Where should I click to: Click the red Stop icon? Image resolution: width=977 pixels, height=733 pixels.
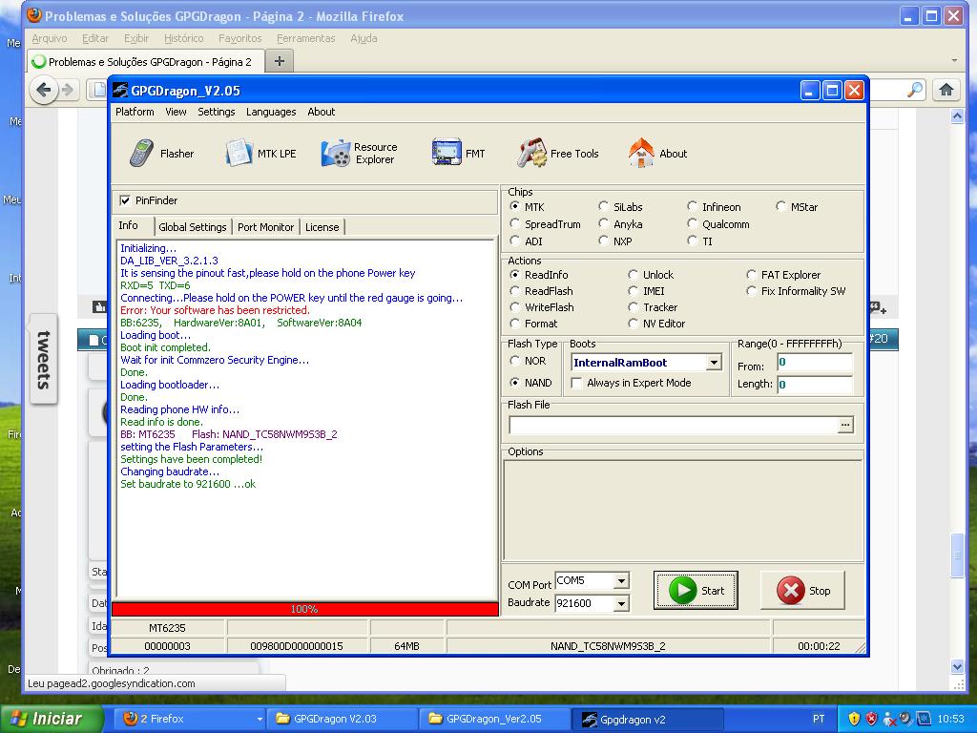(x=791, y=590)
